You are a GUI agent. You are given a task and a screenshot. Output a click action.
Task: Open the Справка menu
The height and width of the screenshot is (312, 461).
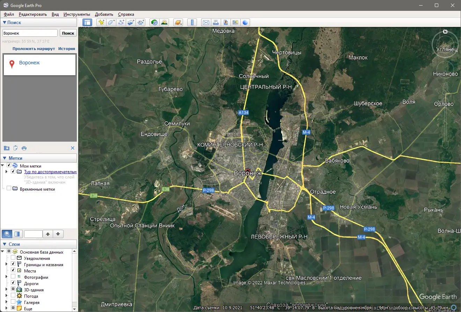pos(126,14)
